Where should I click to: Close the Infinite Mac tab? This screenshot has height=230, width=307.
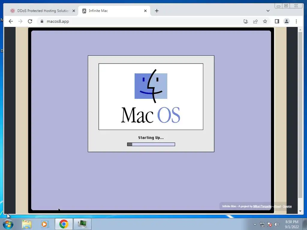pyautogui.click(x=145, y=11)
